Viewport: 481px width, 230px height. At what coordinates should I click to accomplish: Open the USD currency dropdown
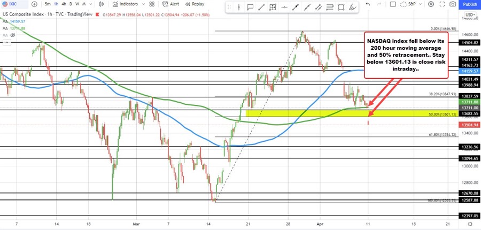(470, 14)
